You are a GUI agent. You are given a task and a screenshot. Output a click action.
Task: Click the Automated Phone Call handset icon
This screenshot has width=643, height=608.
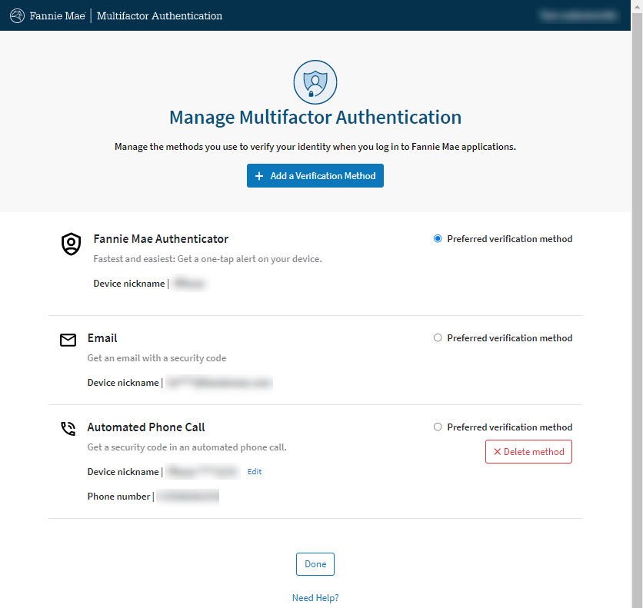coord(68,429)
